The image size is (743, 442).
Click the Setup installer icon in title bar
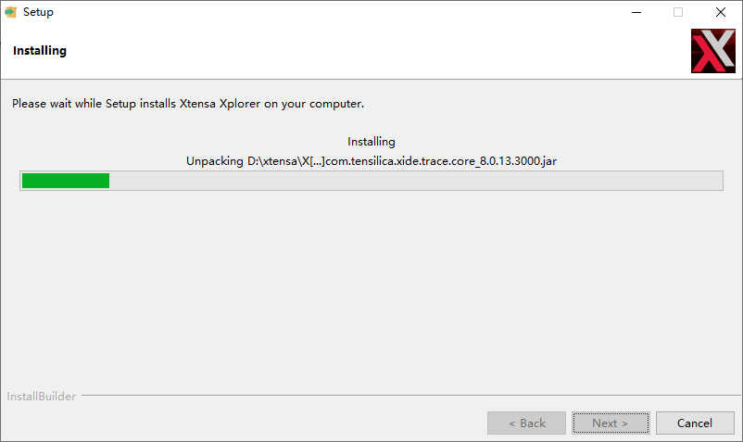[x=10, y=12]
